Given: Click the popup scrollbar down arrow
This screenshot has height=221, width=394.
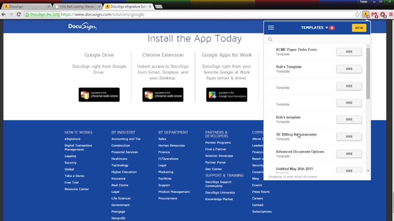Looking at the screenshot, I should 368,171.
